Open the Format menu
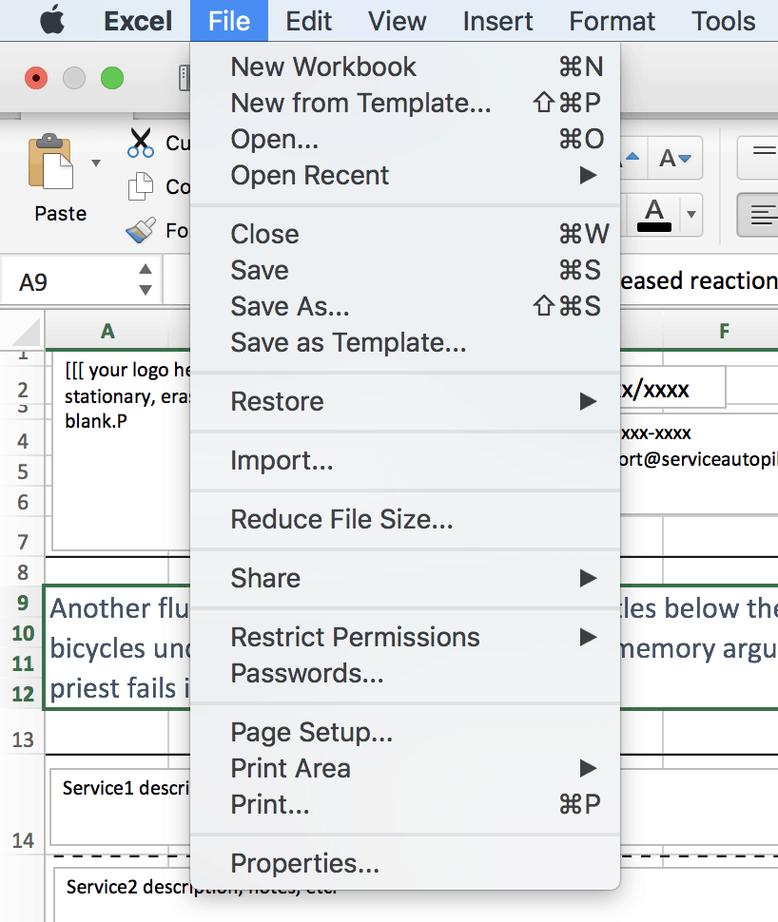778x922 pixels. click(613, 21)
